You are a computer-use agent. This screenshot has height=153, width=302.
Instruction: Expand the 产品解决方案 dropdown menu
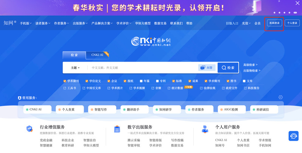click(x=102, y=23)
